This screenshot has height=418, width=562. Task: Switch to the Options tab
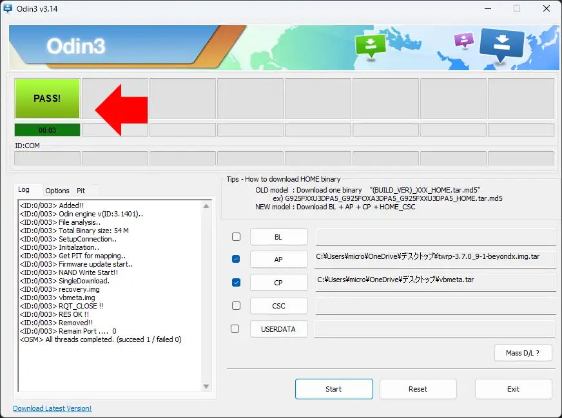pos(57,191)
